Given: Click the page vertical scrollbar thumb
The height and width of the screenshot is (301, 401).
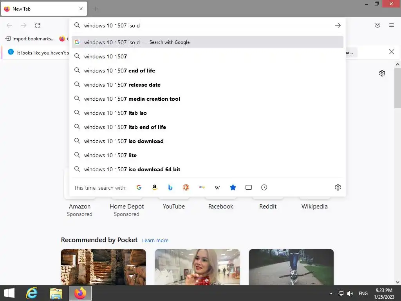Looking at the screenshot, I should point(397,88).
